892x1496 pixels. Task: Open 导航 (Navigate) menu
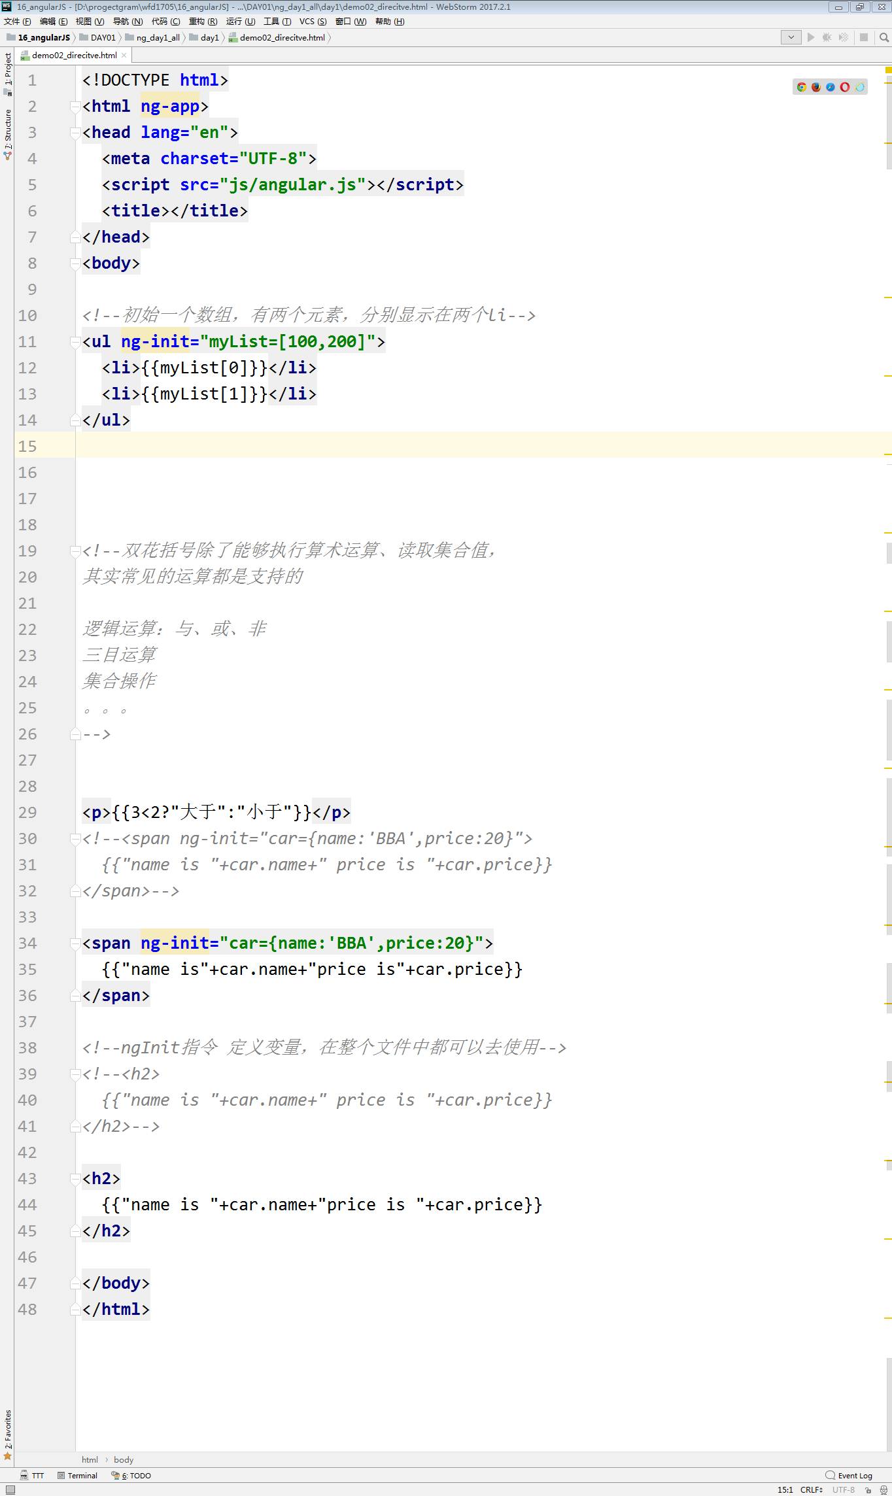[x=128, y=22]
